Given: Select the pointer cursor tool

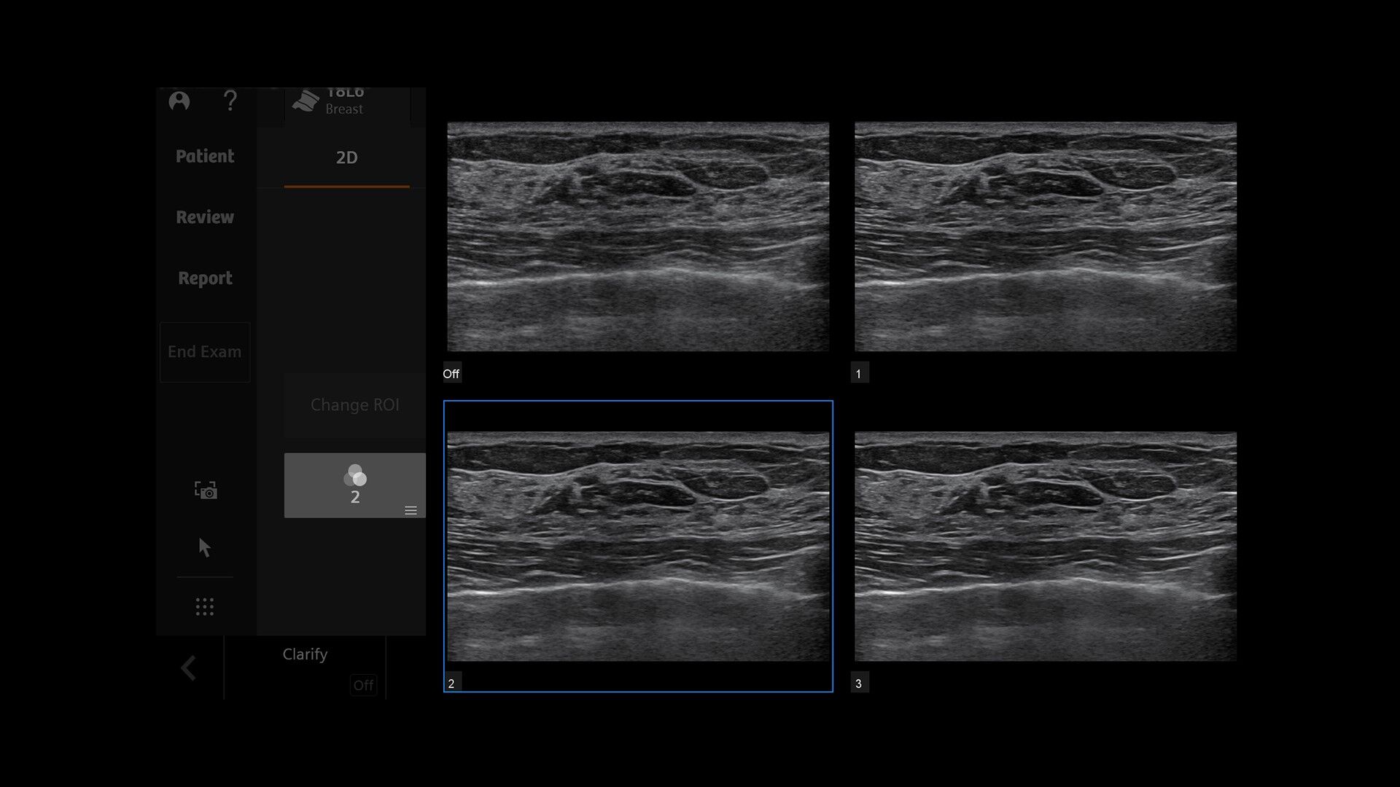Looking at the screenshot, I should click(x=205, y=547).
